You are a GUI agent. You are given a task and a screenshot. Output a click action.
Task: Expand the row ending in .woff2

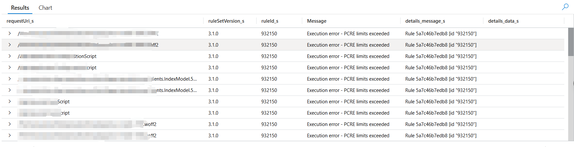click(x=10, y=124)
